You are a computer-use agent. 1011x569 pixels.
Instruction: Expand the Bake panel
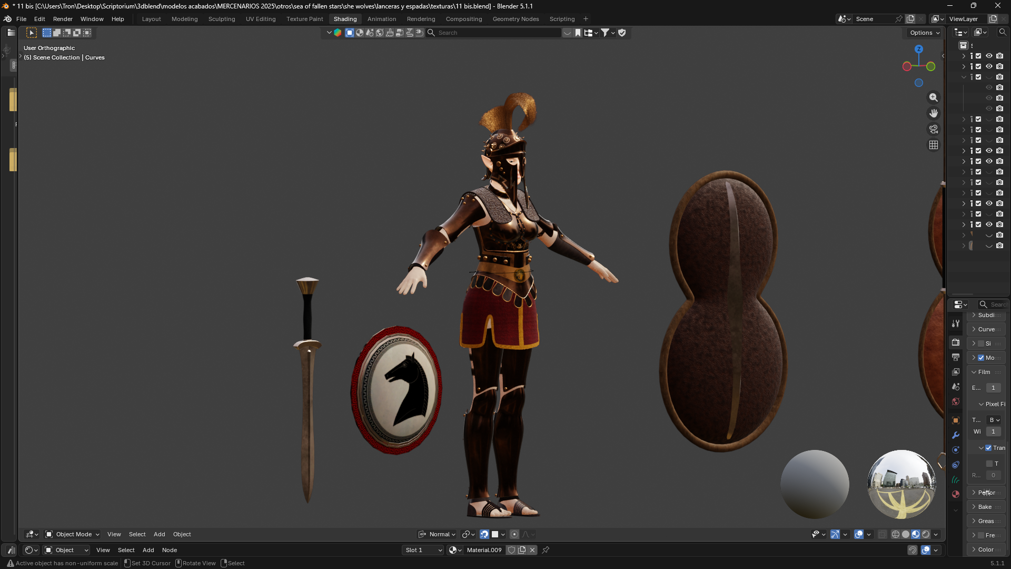pos(986,507)
